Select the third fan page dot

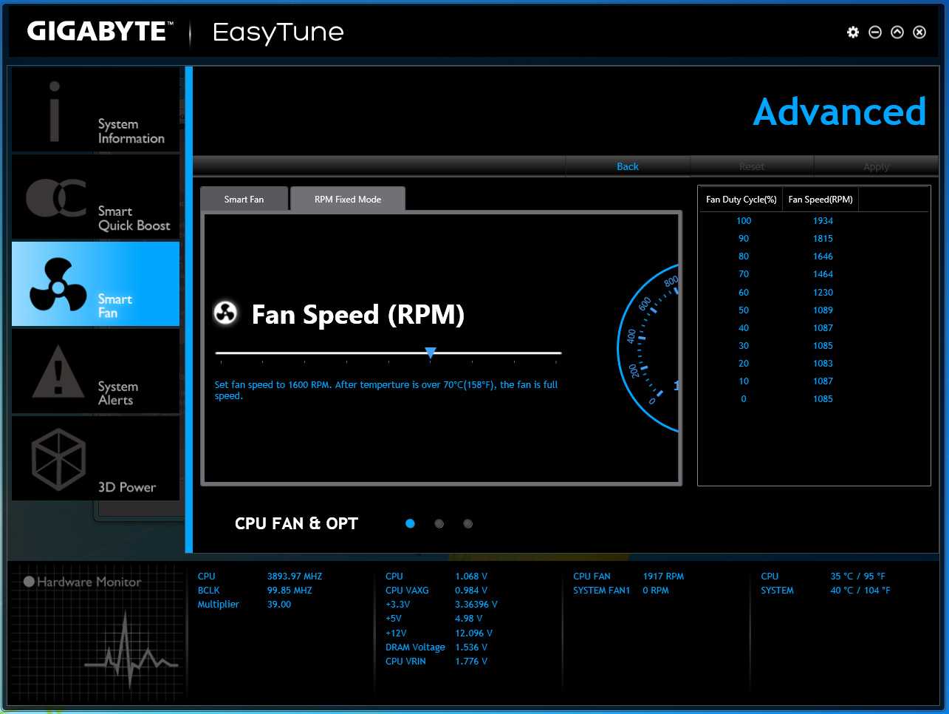467,524
